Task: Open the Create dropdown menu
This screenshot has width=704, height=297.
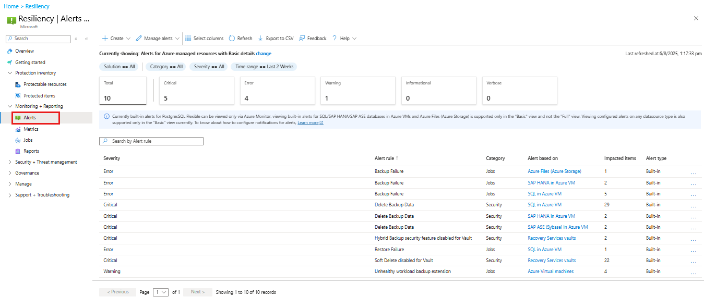Action: click(x=116, y=39)
